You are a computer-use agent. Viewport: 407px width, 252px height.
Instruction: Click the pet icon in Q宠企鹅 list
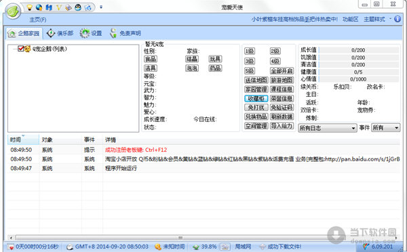pos(28,49)
